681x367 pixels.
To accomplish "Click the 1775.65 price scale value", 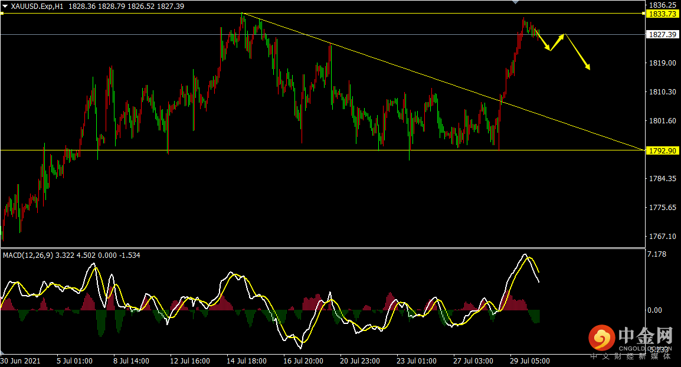I will (x=662, y=208).
